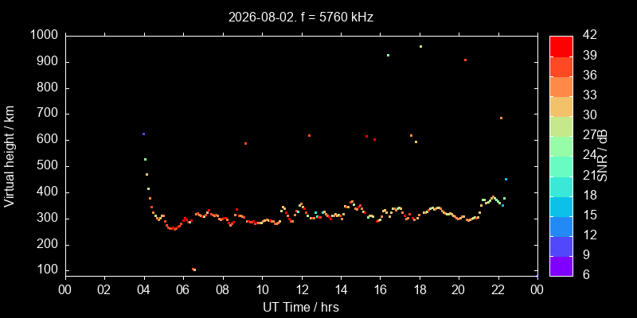Click the '1000' y-axis tick label
The width and height of the screenshot is (637, 318).
[45, 35]
